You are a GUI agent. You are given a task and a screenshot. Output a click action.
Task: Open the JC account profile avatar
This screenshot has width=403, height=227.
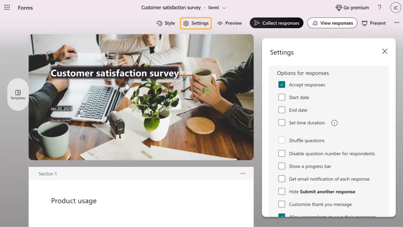(x=395, y=8)
